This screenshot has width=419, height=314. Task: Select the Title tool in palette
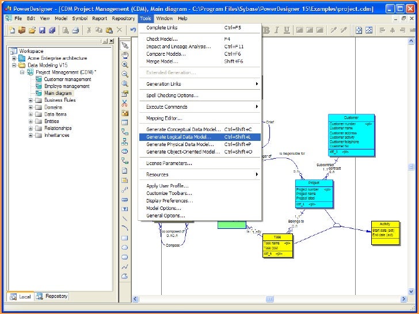click(125, 200)
